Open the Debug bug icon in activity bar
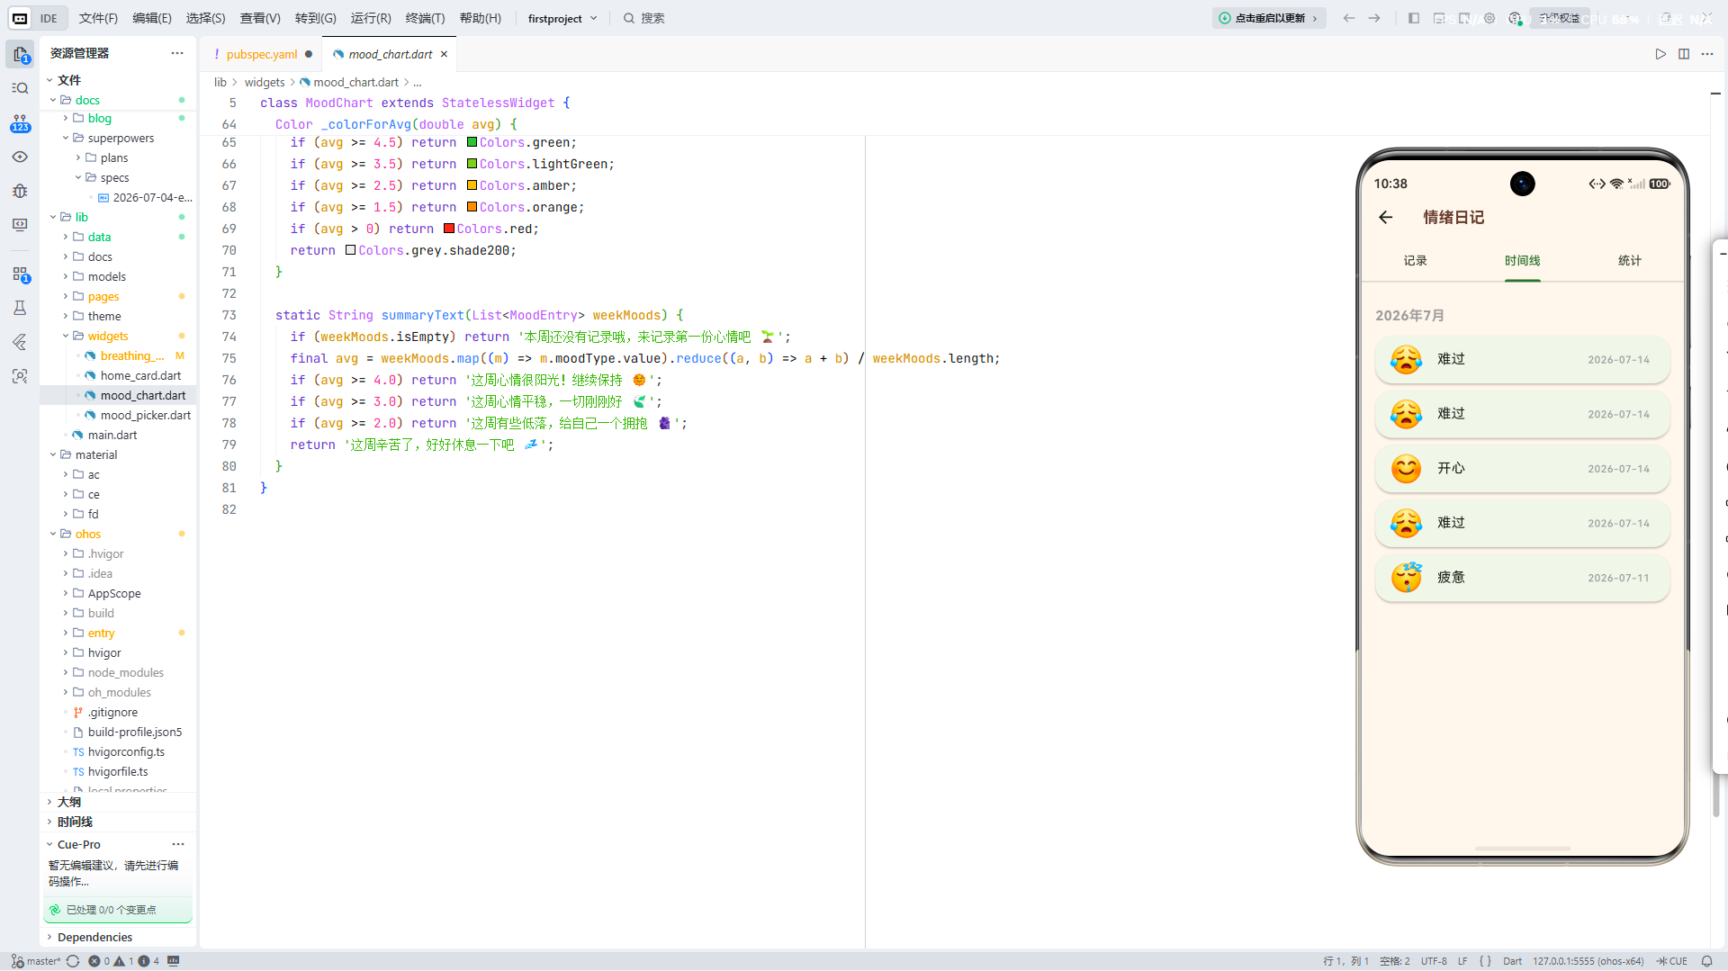The height and width of the screenshot is (971, 1728). [x=20, y=191]
